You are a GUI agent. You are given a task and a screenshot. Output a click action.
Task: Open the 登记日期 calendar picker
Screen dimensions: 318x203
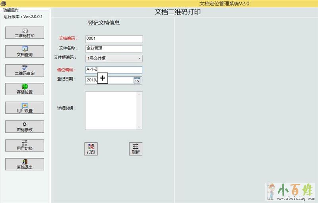[x=137, y=80]
